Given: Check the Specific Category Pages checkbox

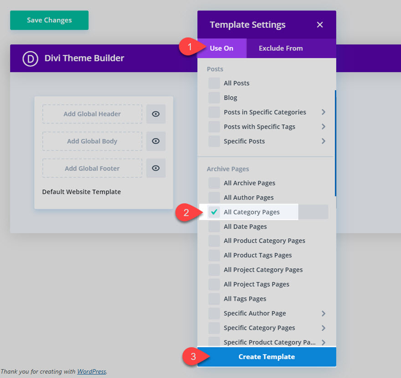Looking at the screenshot, I should 214,328.
